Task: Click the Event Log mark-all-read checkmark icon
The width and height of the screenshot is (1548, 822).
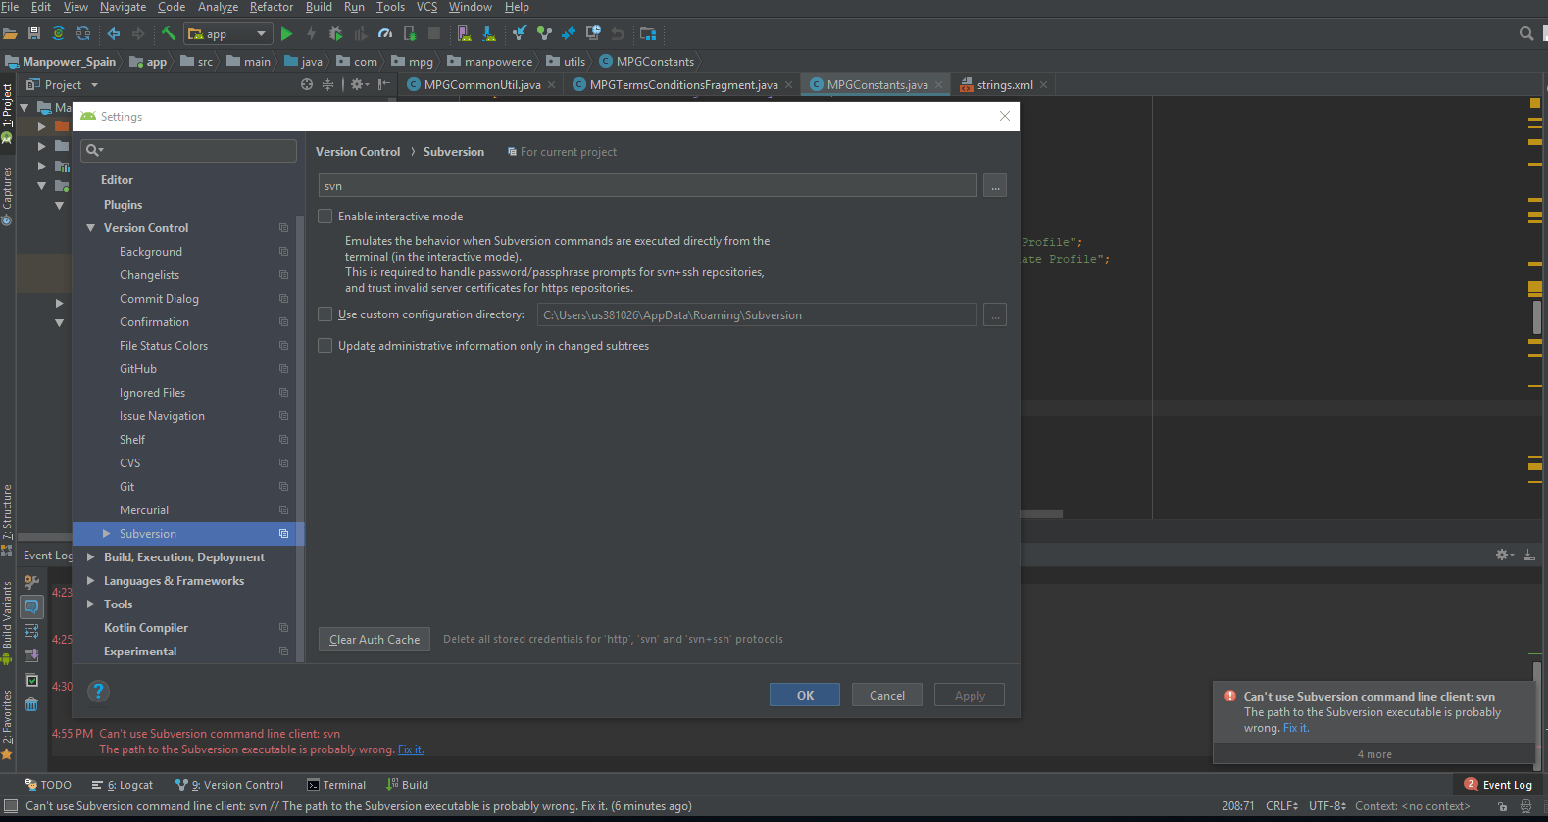Action: pyautogui.click(x=31, y=680)
